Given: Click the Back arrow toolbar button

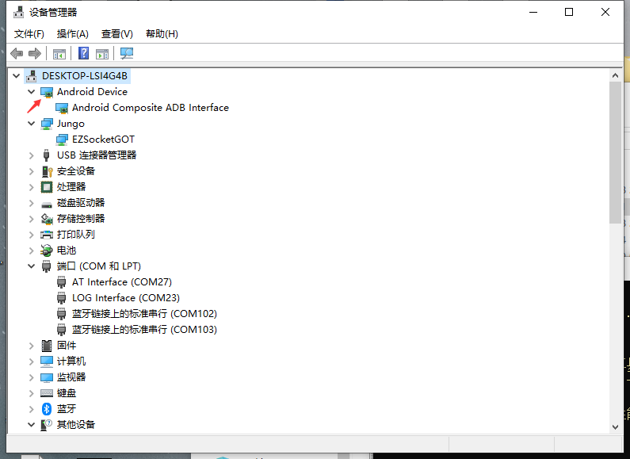Looking at the screenshot, I should 17,53.
